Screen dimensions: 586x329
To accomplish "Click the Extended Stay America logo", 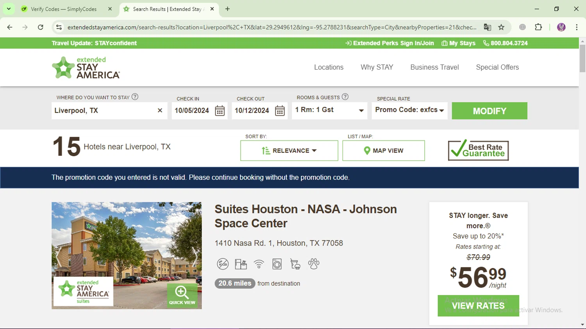I will click(x=86, y=68).
